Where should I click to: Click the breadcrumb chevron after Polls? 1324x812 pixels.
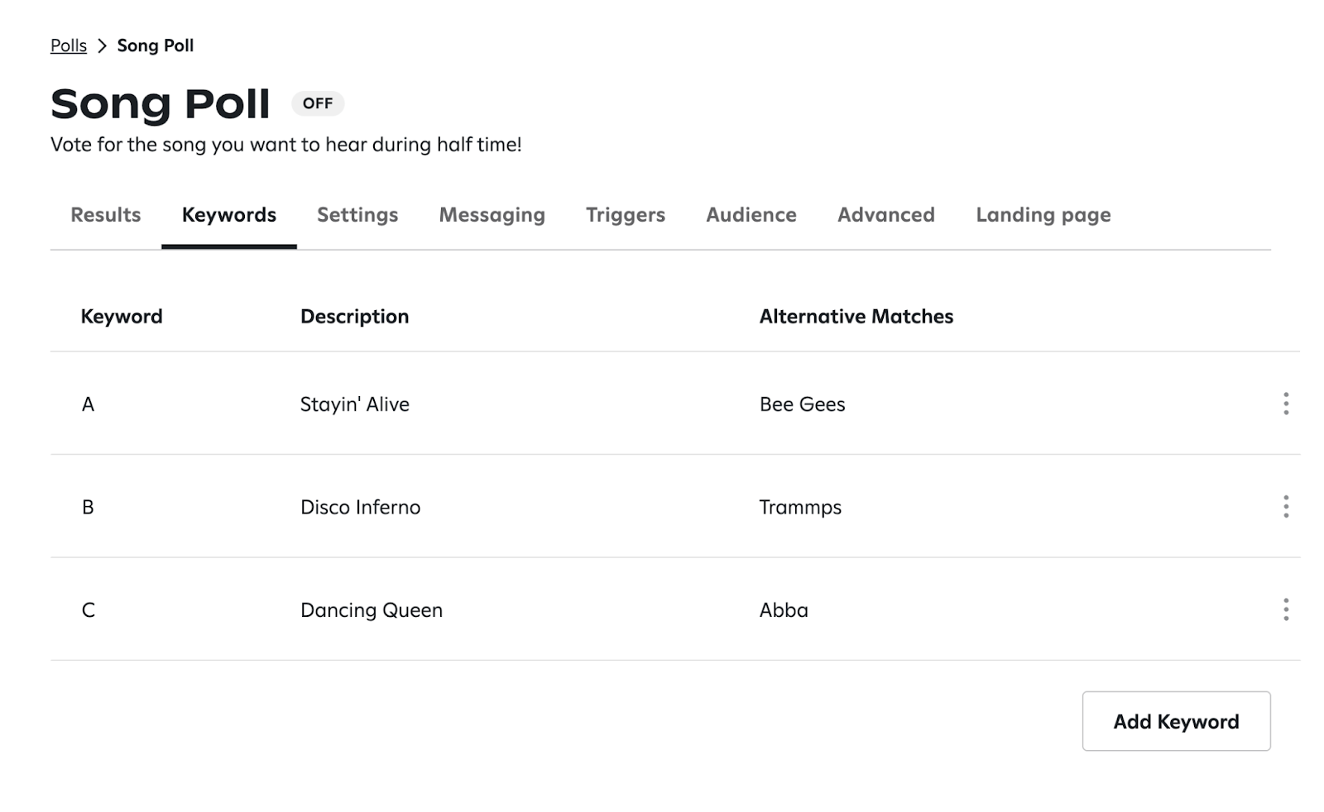[x=102, y=46]
